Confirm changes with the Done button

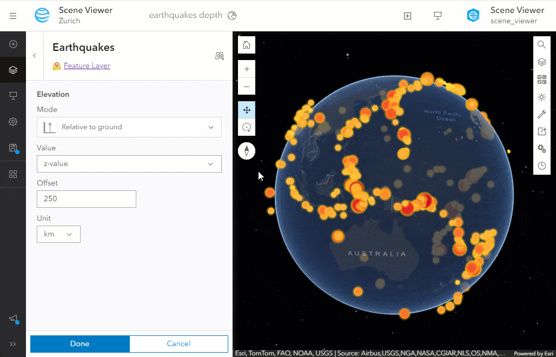pyautogui.click(x=80, y=343)
